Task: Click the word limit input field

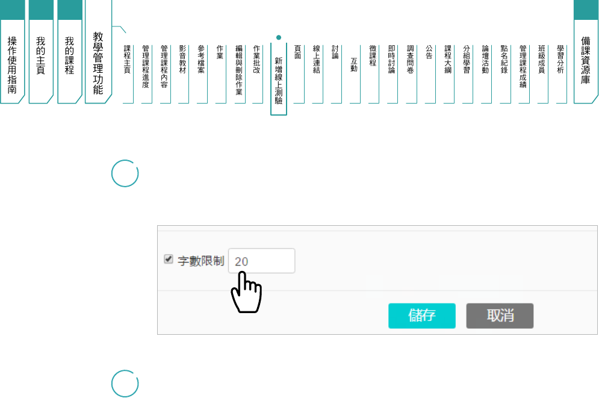Action: click(261, 261)
